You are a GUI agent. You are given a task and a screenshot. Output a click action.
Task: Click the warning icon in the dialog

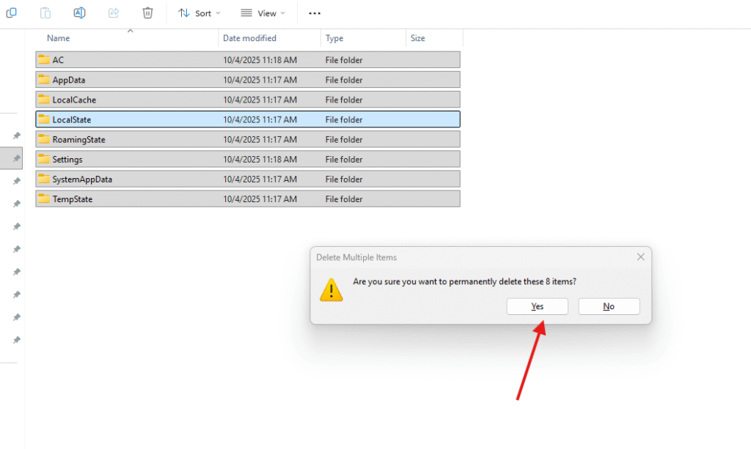click(331, 289)
